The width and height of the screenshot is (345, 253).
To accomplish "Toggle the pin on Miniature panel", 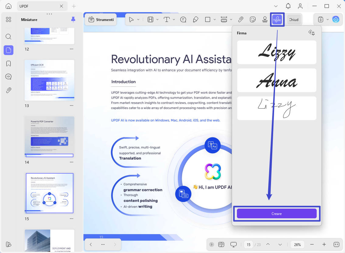I will pyautogui.click(x=73, y=19).
